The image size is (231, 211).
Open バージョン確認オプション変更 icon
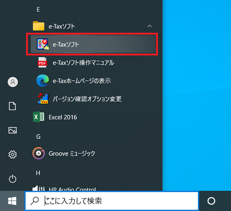click(x=43, y=99)
